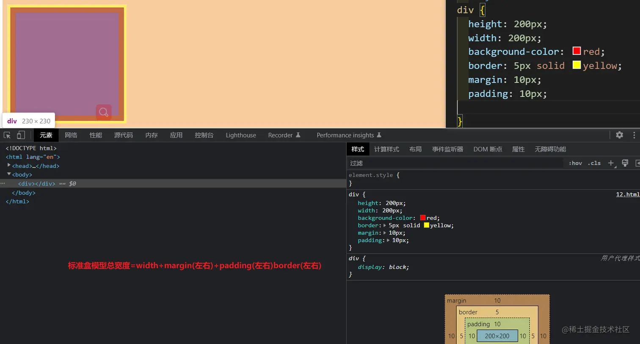Collapse the body element node
640x344 pixels.
9,174
